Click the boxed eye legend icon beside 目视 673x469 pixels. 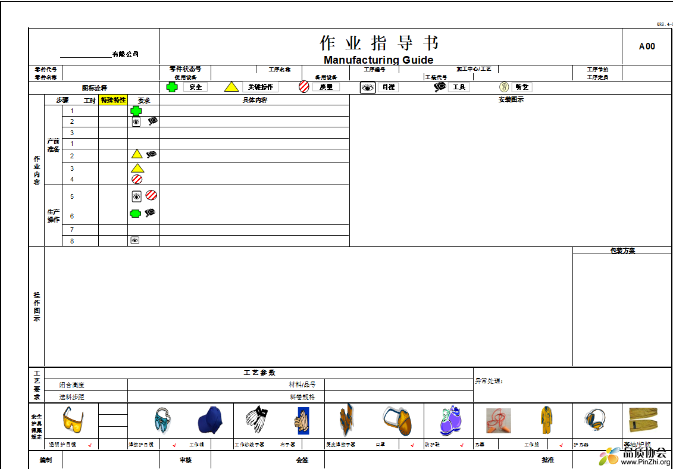coord(368,87)
